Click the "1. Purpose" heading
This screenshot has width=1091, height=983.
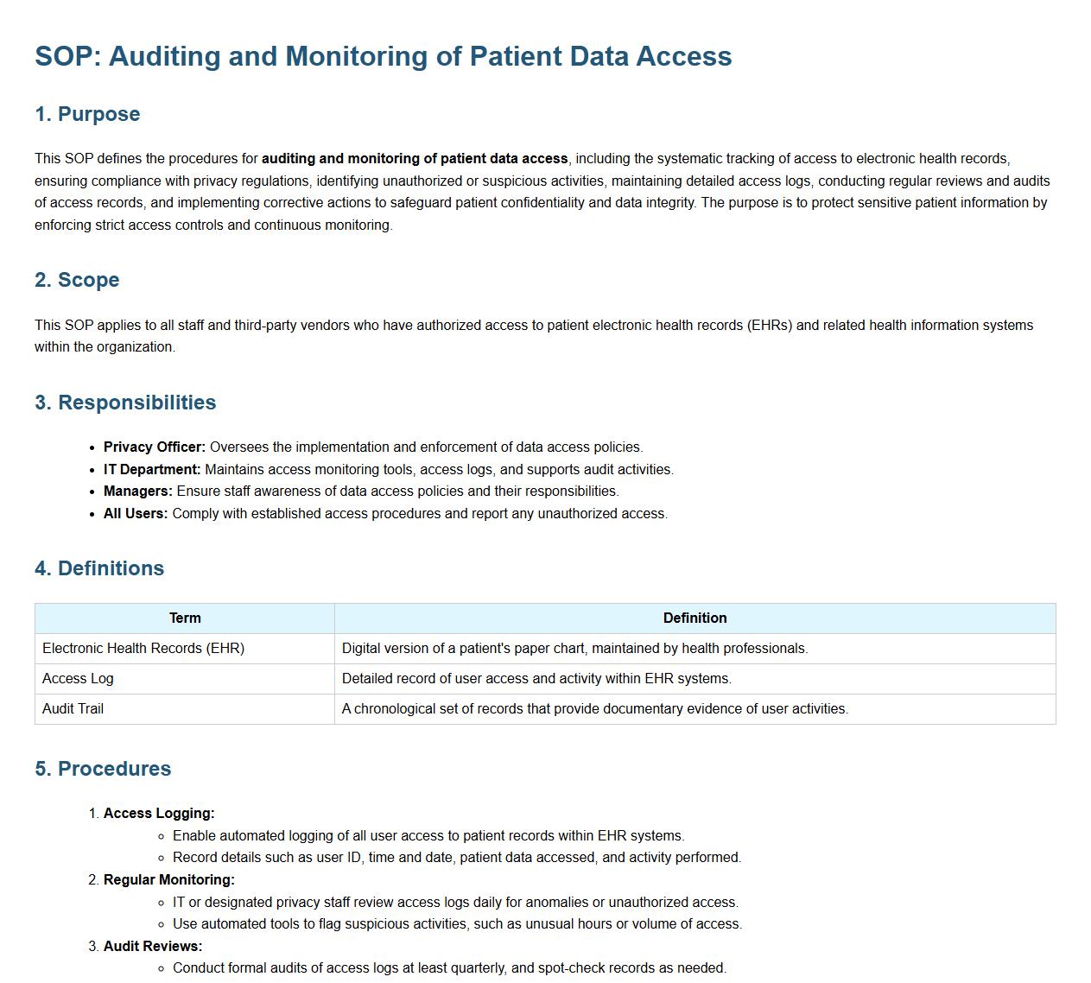tap(87, 114)
